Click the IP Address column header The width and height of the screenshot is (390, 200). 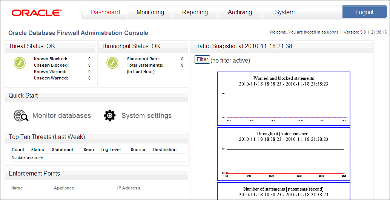point(129,188)
